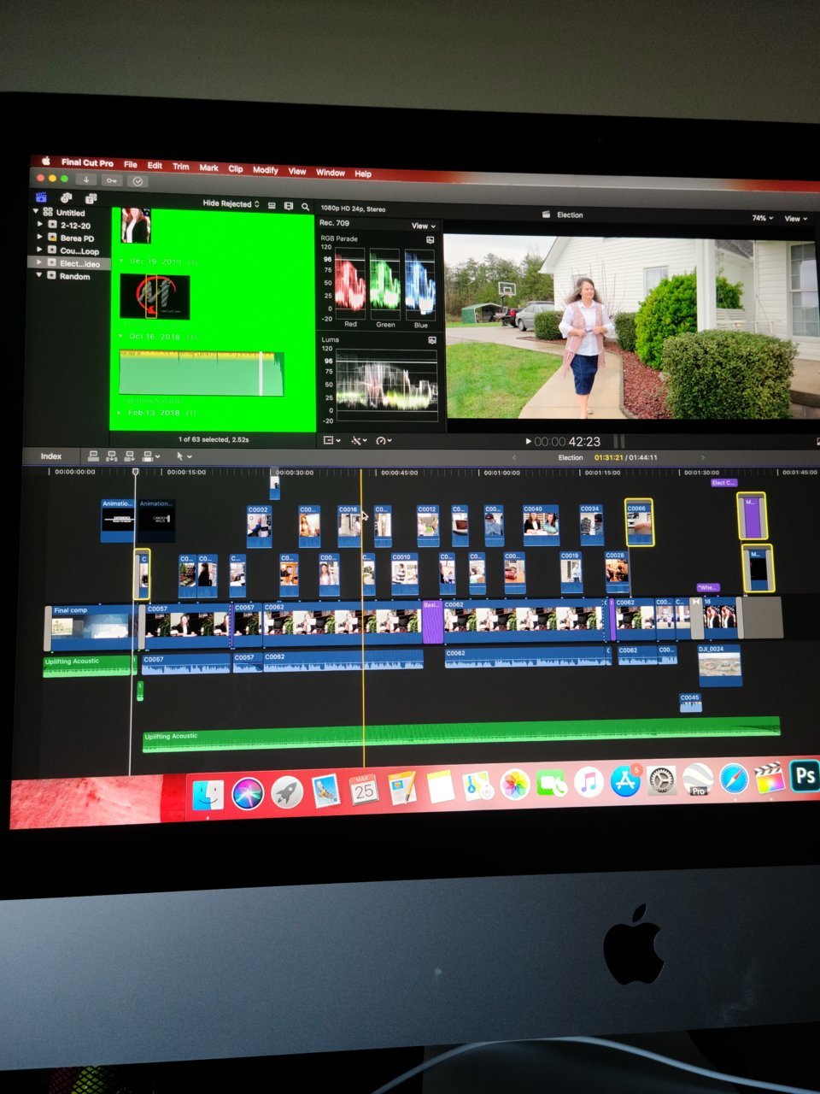Click the Luma scope settings icon
Viewport: 820px width, 1094px height.
[431, 340]
